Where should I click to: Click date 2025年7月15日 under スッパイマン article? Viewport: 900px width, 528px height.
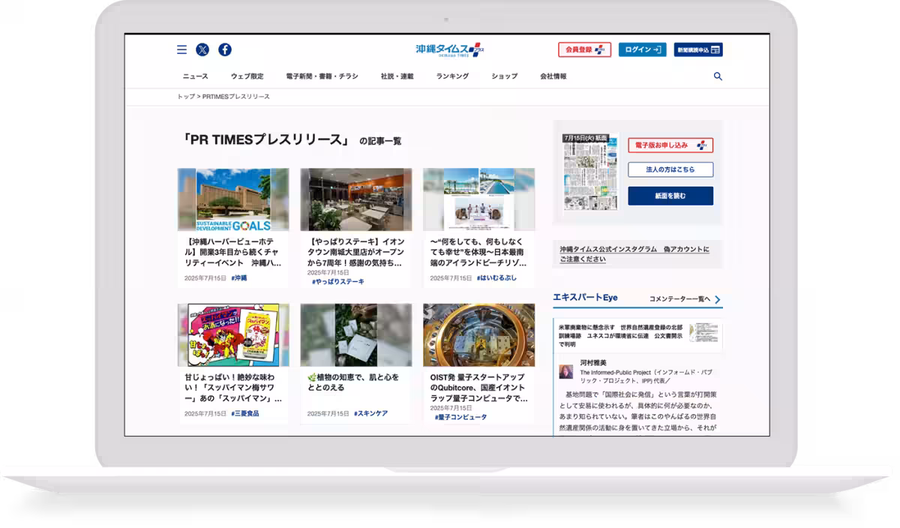pyautogui.click(x=205, y=413)
